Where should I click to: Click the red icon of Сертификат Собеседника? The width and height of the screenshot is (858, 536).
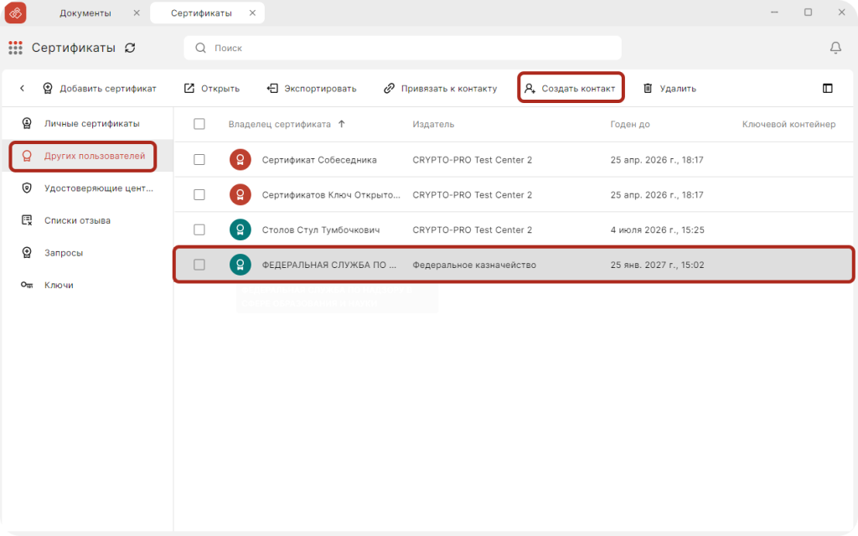[x=240, y=160]
